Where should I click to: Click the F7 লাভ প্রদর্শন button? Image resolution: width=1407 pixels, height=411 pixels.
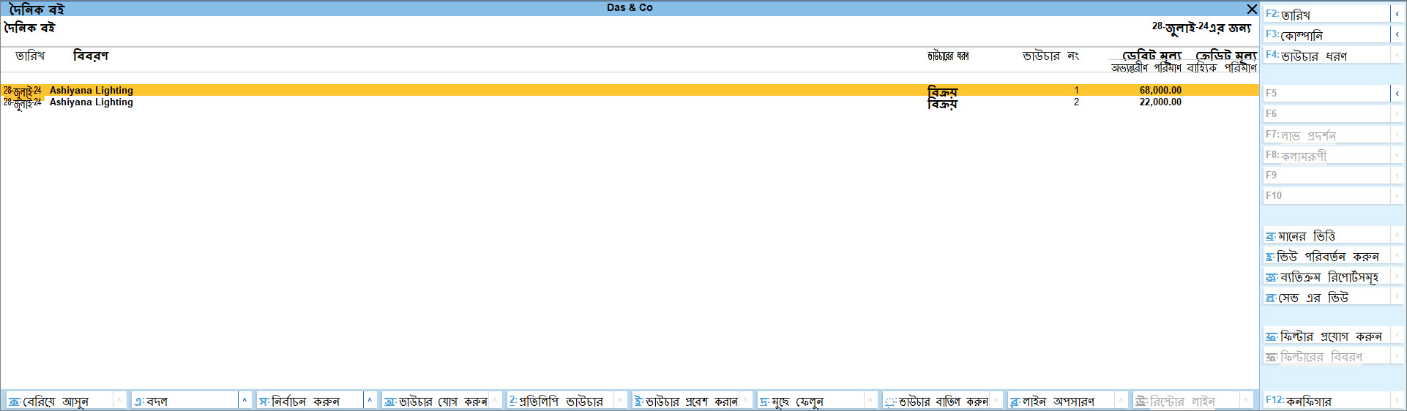[1326, 135]
